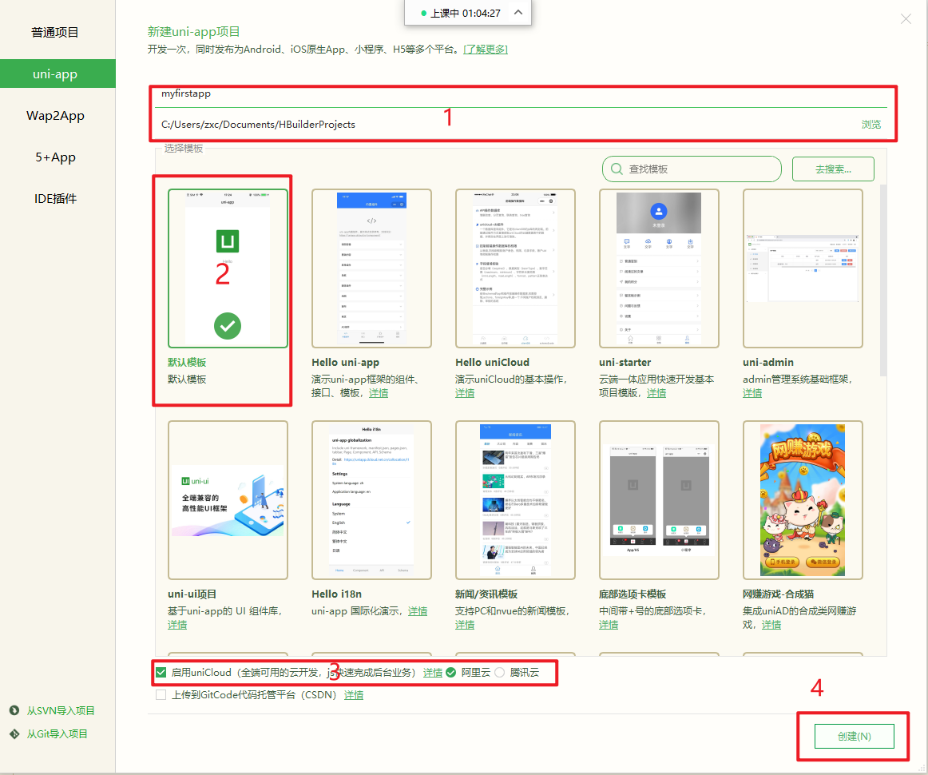Click the 默认模板 title label

(187, 363)
